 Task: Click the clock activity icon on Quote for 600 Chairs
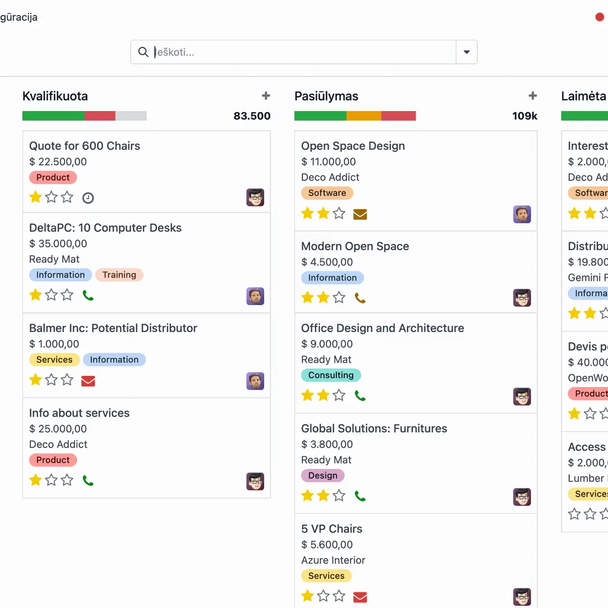point(88,197)
